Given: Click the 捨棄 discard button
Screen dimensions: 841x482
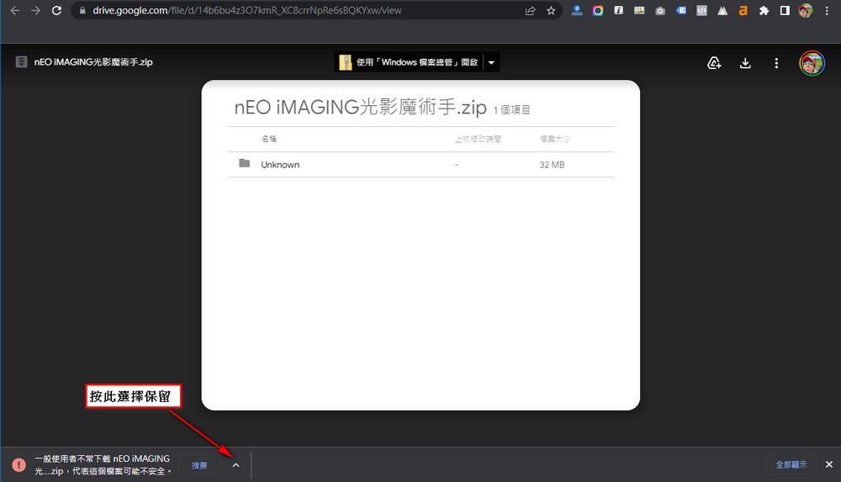Looking at the screenshot, I should point(199,464).
